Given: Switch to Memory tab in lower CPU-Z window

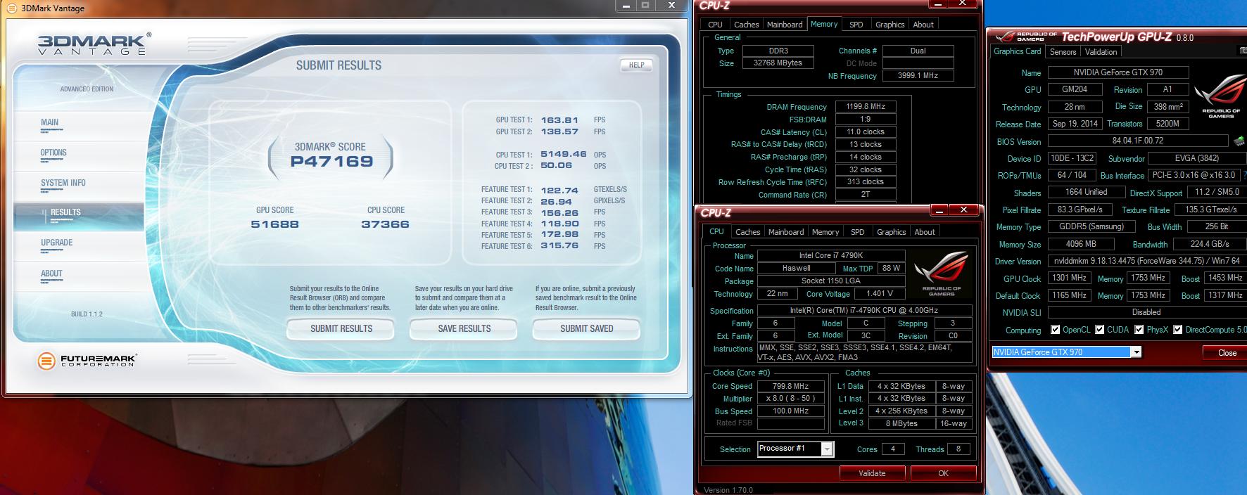Looking at the screenshot, I should point(825,232).
